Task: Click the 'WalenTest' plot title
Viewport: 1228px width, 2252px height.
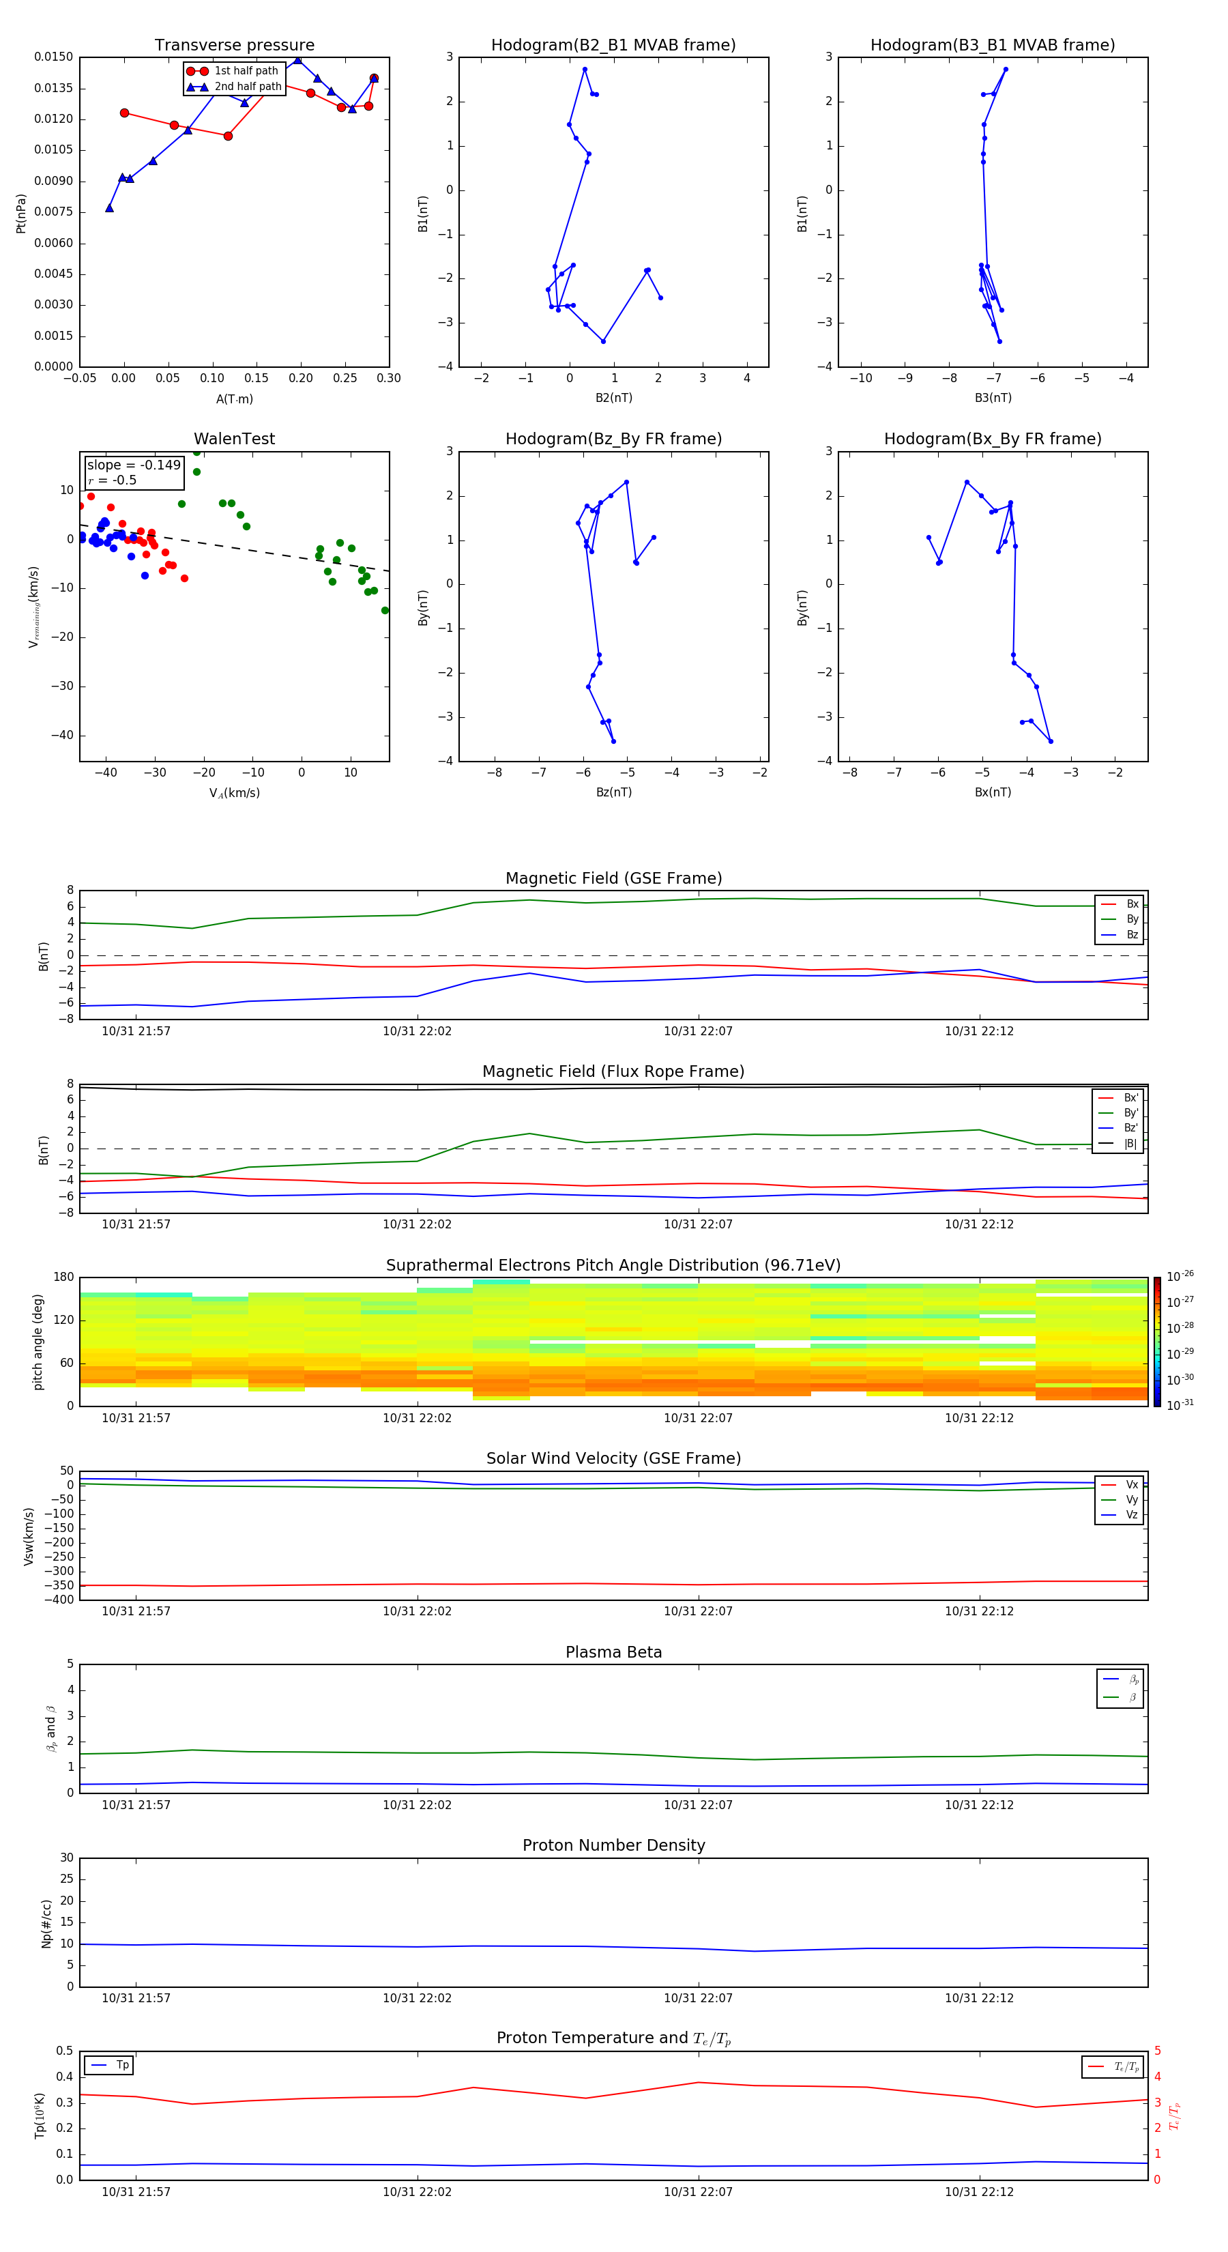Action: pyautogui.click(x=234, y=439)
